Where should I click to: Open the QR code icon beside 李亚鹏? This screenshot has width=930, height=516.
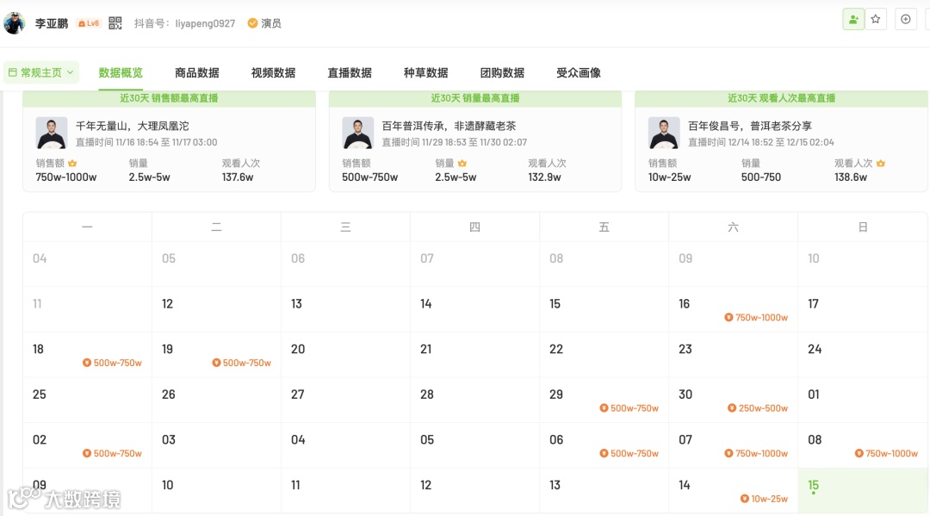coord(115,23)
